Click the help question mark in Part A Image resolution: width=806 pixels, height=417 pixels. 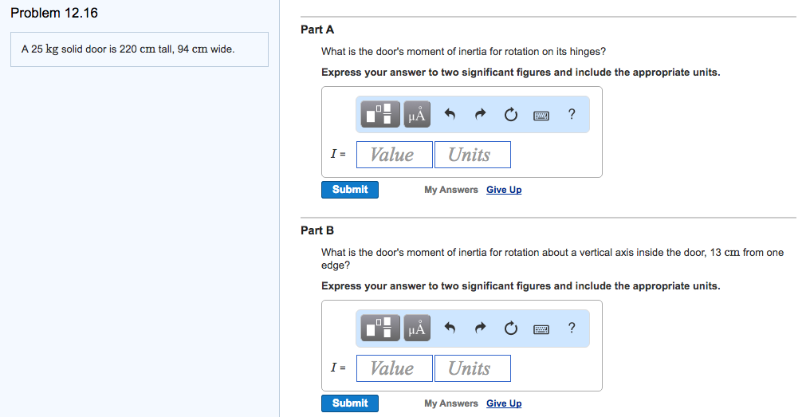pos(572,114)
